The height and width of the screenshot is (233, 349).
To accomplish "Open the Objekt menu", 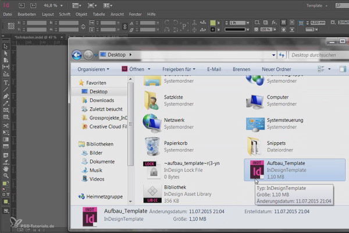I will (81, 14).
